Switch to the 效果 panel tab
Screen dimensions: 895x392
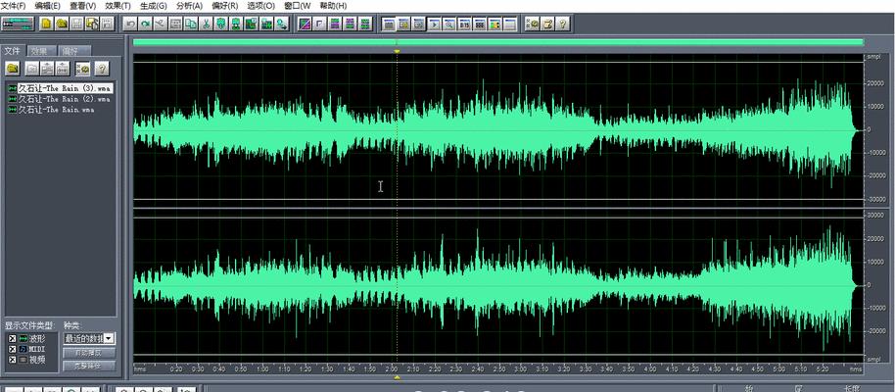pos(43,51)
